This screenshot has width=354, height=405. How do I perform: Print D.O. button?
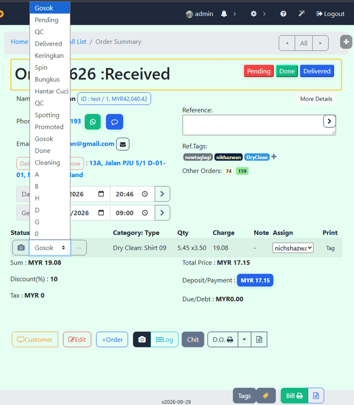(223, 340)
